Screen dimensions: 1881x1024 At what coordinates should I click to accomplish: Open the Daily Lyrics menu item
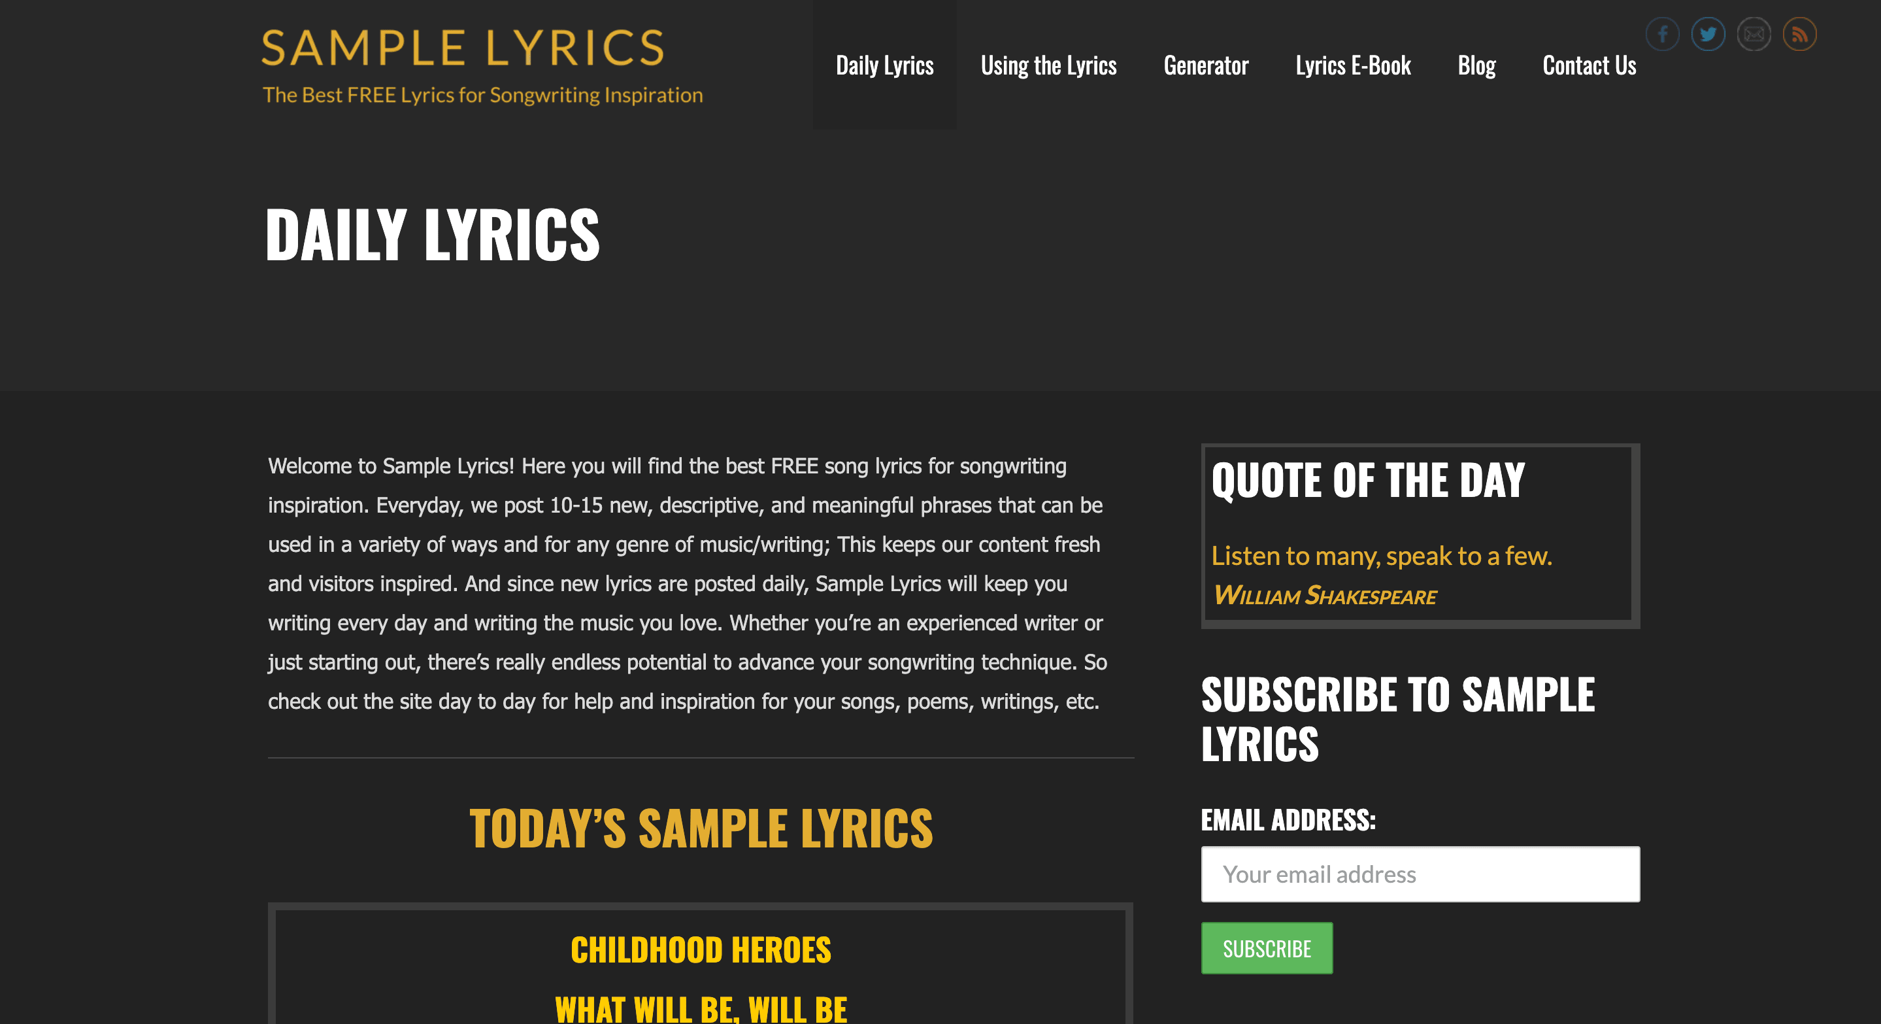[x=884, y=65]
